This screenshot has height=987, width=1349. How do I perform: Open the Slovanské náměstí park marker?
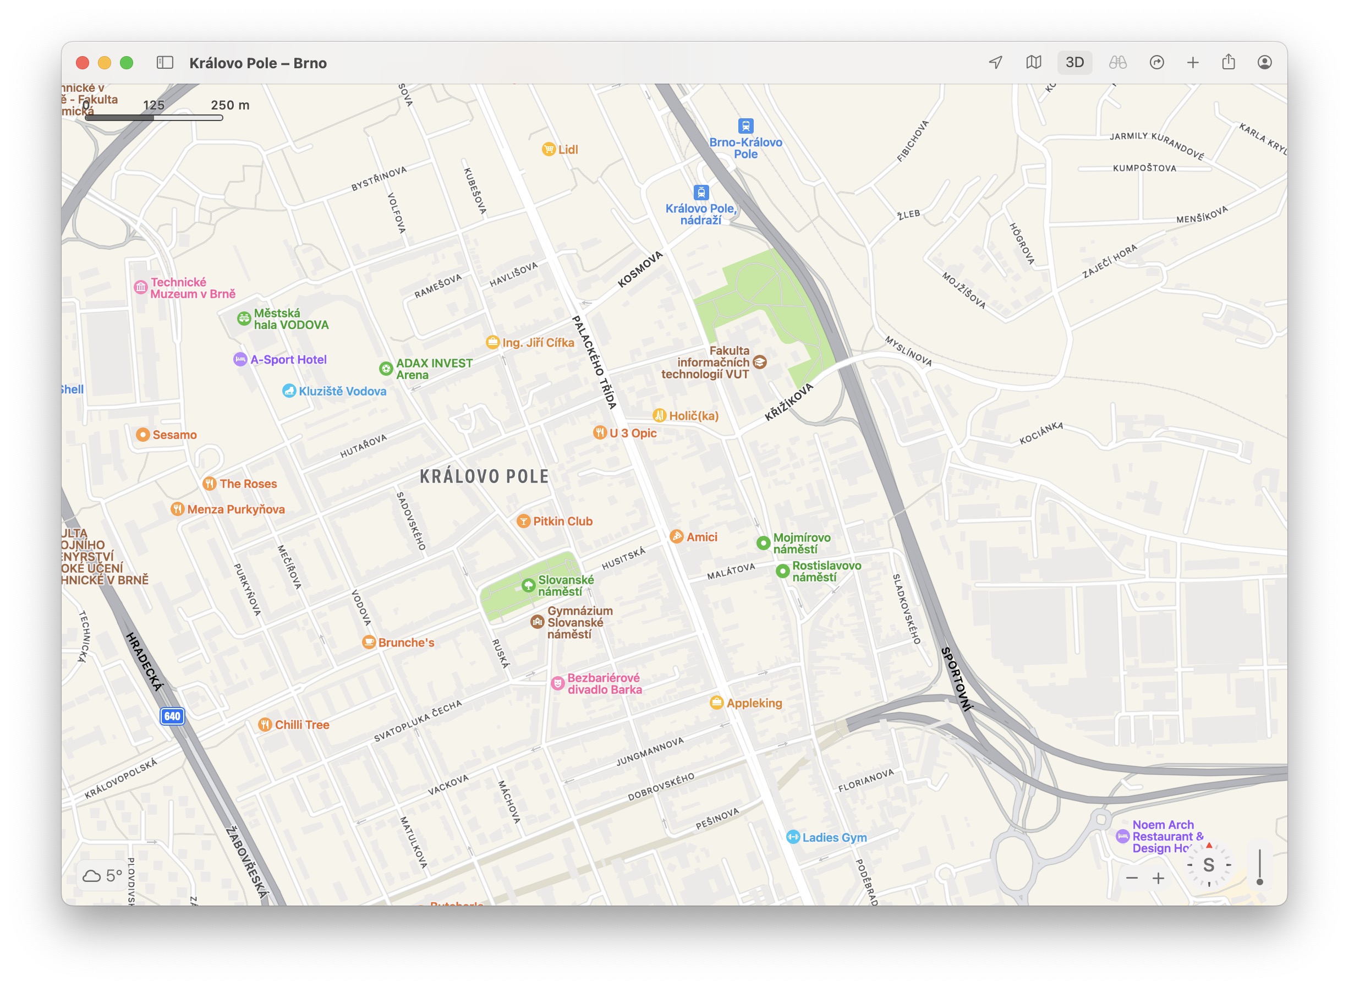click(x=528, y=585)
